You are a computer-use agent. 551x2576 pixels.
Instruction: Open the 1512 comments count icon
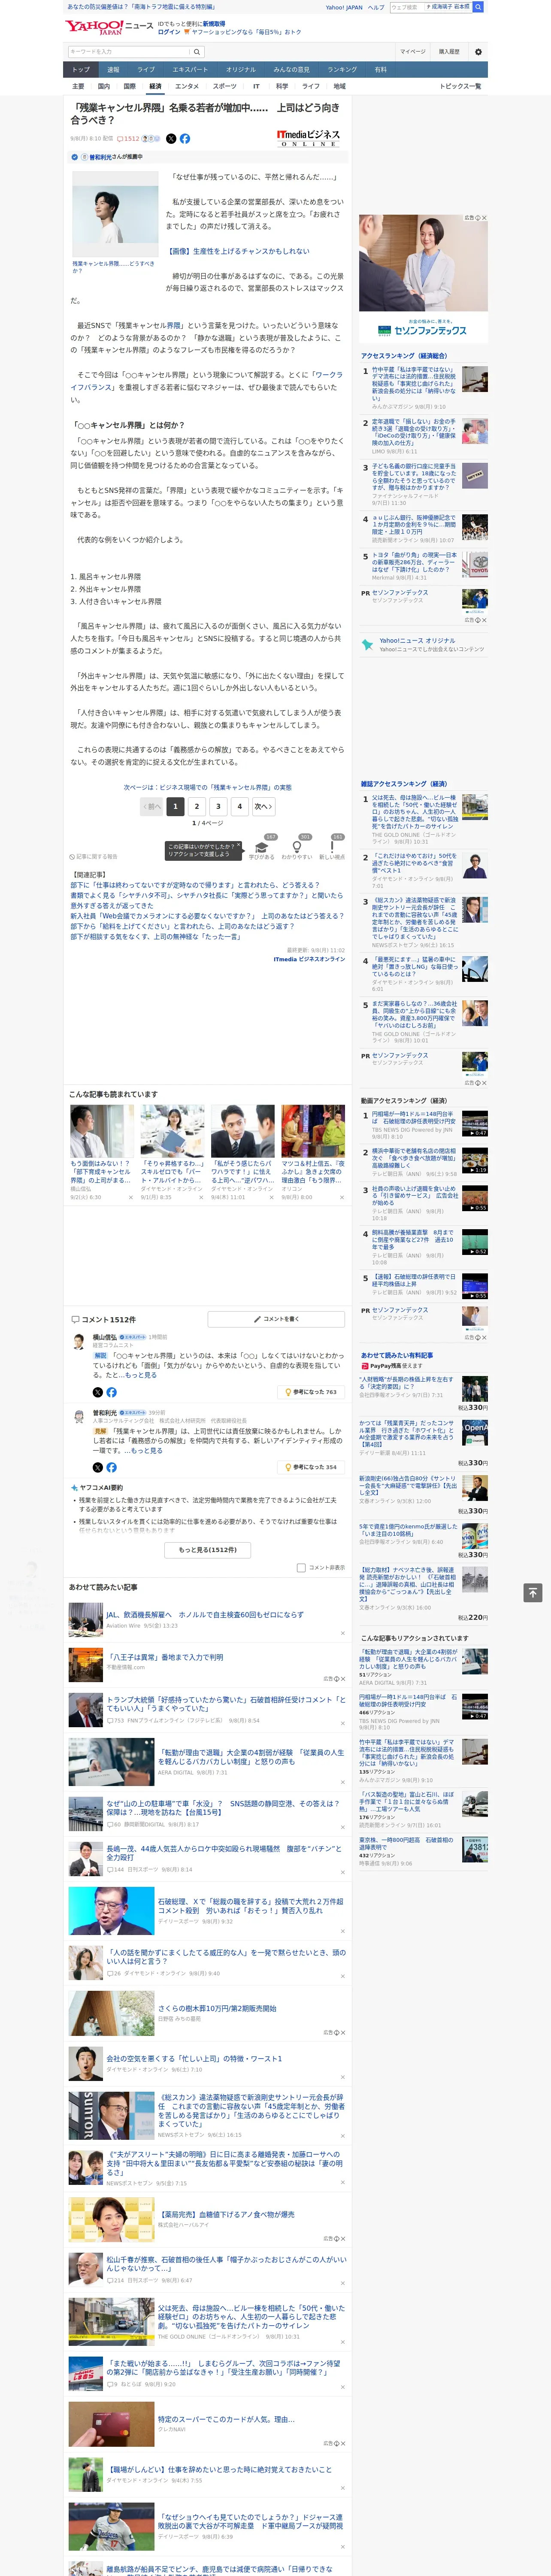point(128,139)
